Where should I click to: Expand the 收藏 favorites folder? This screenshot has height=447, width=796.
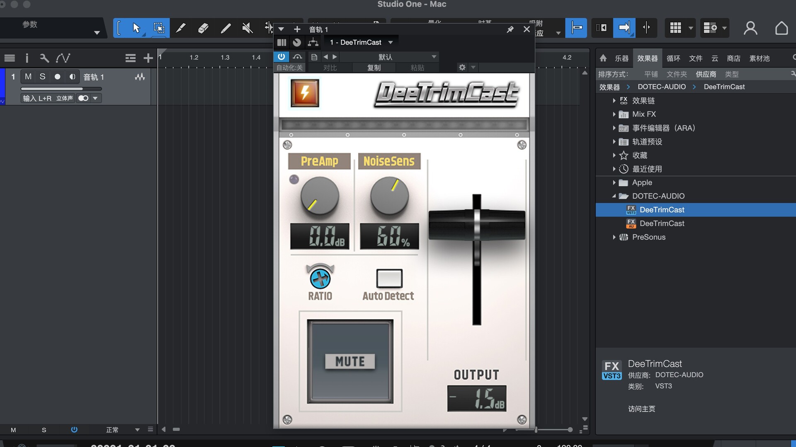(614, 155)
